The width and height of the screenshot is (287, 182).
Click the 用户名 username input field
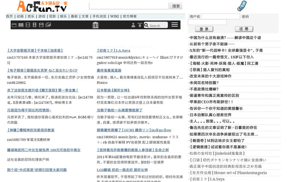[221, 17]
